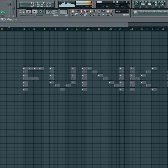Pause playback with the pause button
This screenshot has width=168, height=168.
coord(29,12)
